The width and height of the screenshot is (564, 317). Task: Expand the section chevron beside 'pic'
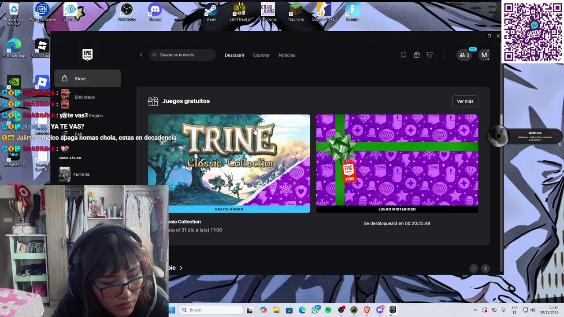point(181,268)
